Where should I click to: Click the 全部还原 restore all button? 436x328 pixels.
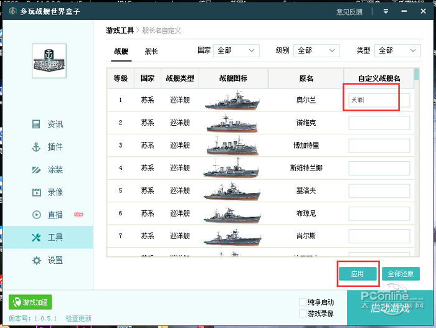(400, 274)
